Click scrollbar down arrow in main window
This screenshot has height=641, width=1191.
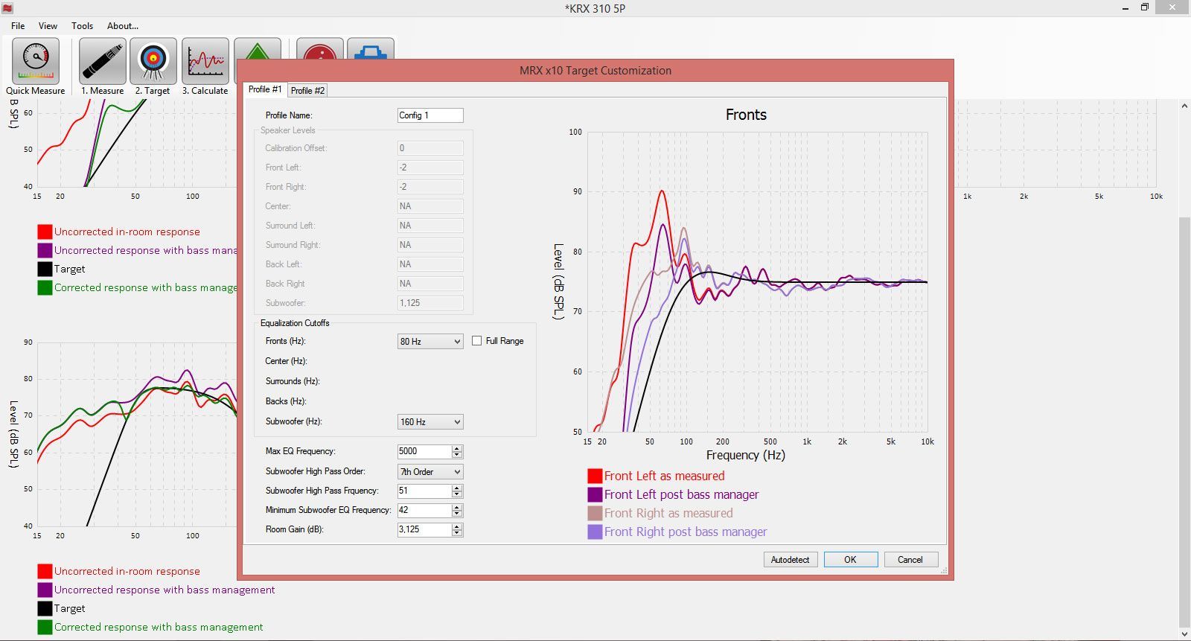coord(1184,634)
